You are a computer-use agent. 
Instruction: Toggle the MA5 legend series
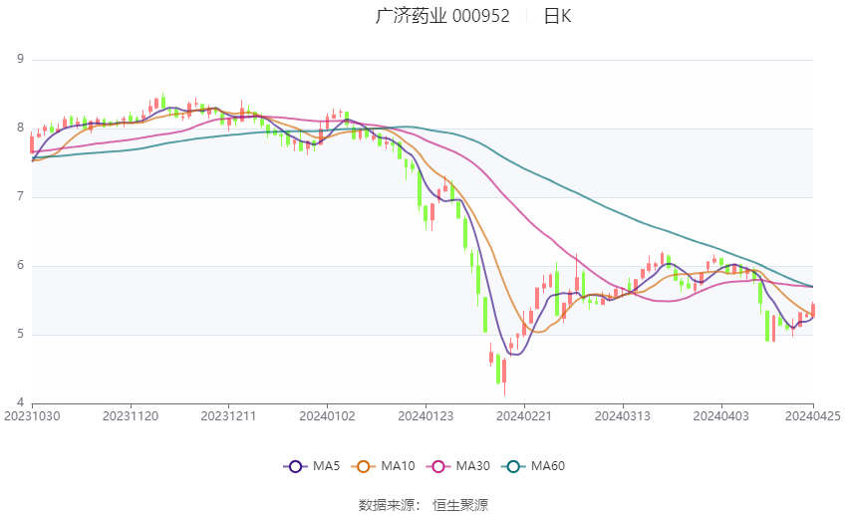click(312, 466)
